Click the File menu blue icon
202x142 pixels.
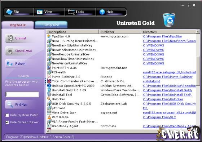tap(9, 12)
